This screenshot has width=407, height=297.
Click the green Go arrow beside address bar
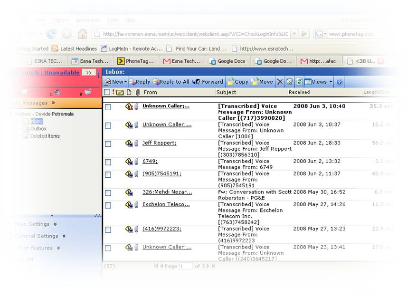coord(304,34)
